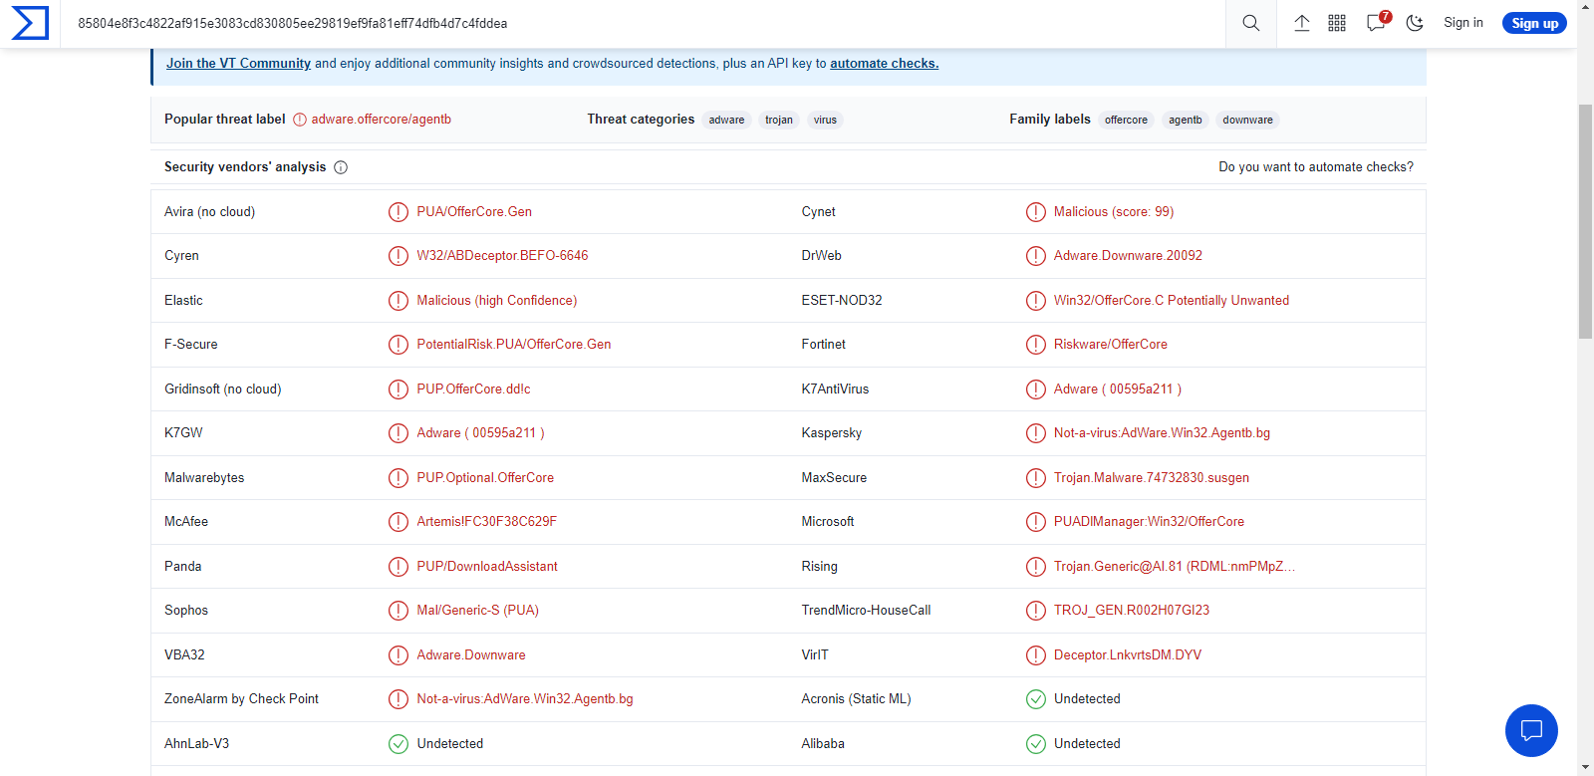The width and height of the screenshot is (1594, 776).
Task: Click the alert icon in ESET-NOD32 row
Action: coord(1036,301)
